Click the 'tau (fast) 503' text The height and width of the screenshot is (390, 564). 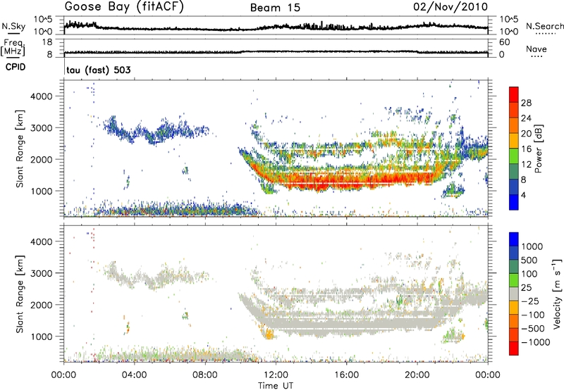pos(99,70)
